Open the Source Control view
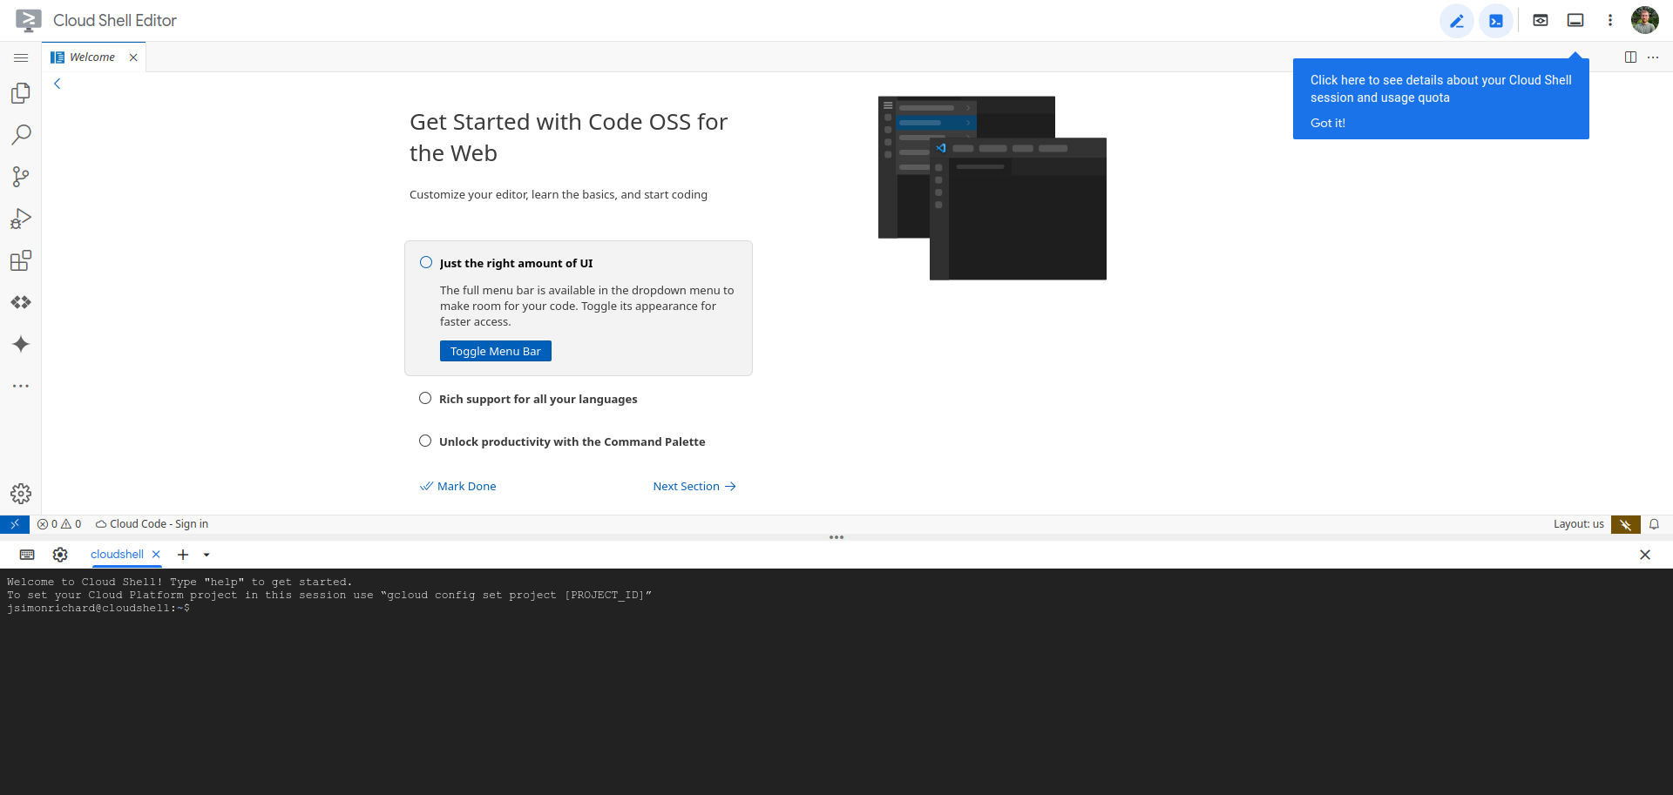 point(21,177)
